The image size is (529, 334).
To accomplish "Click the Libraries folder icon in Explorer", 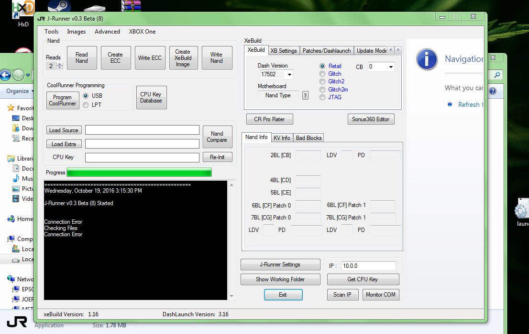I will click(11, 158).
